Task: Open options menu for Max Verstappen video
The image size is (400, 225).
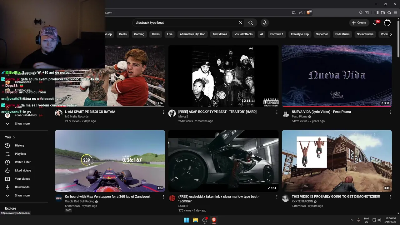Action: [163, 197]
